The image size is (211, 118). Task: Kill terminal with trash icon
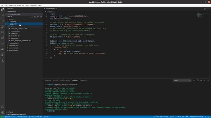201,80
